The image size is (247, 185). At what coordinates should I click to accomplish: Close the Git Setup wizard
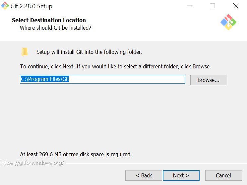pos(235,6)
